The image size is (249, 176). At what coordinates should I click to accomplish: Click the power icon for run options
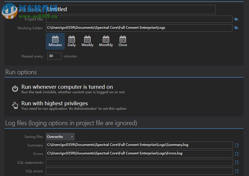click(x=15, y=88)
